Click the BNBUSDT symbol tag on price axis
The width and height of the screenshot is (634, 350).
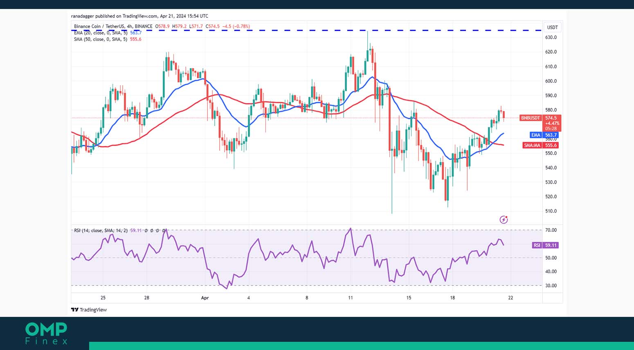pyautogui.click(x=531, y=118)
